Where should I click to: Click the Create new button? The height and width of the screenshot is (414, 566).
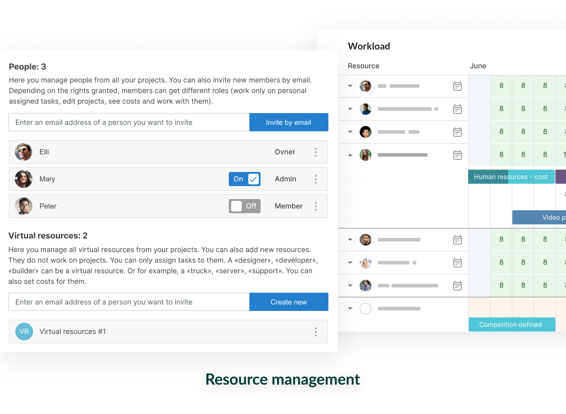[289, 302]
